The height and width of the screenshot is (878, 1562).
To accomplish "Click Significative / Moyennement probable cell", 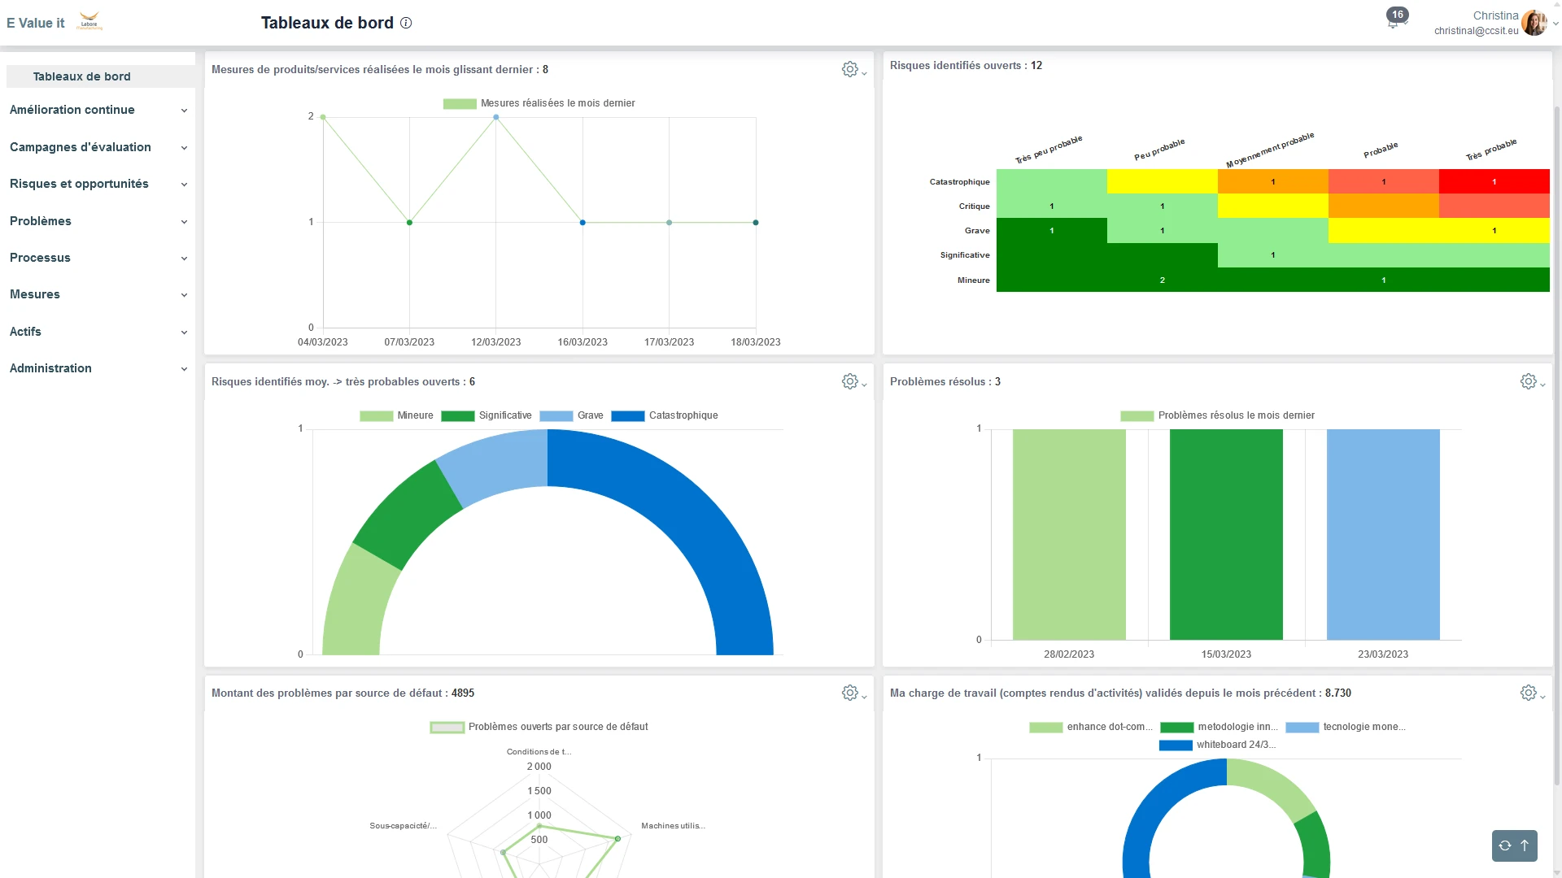I will (x=1272, y=255).
